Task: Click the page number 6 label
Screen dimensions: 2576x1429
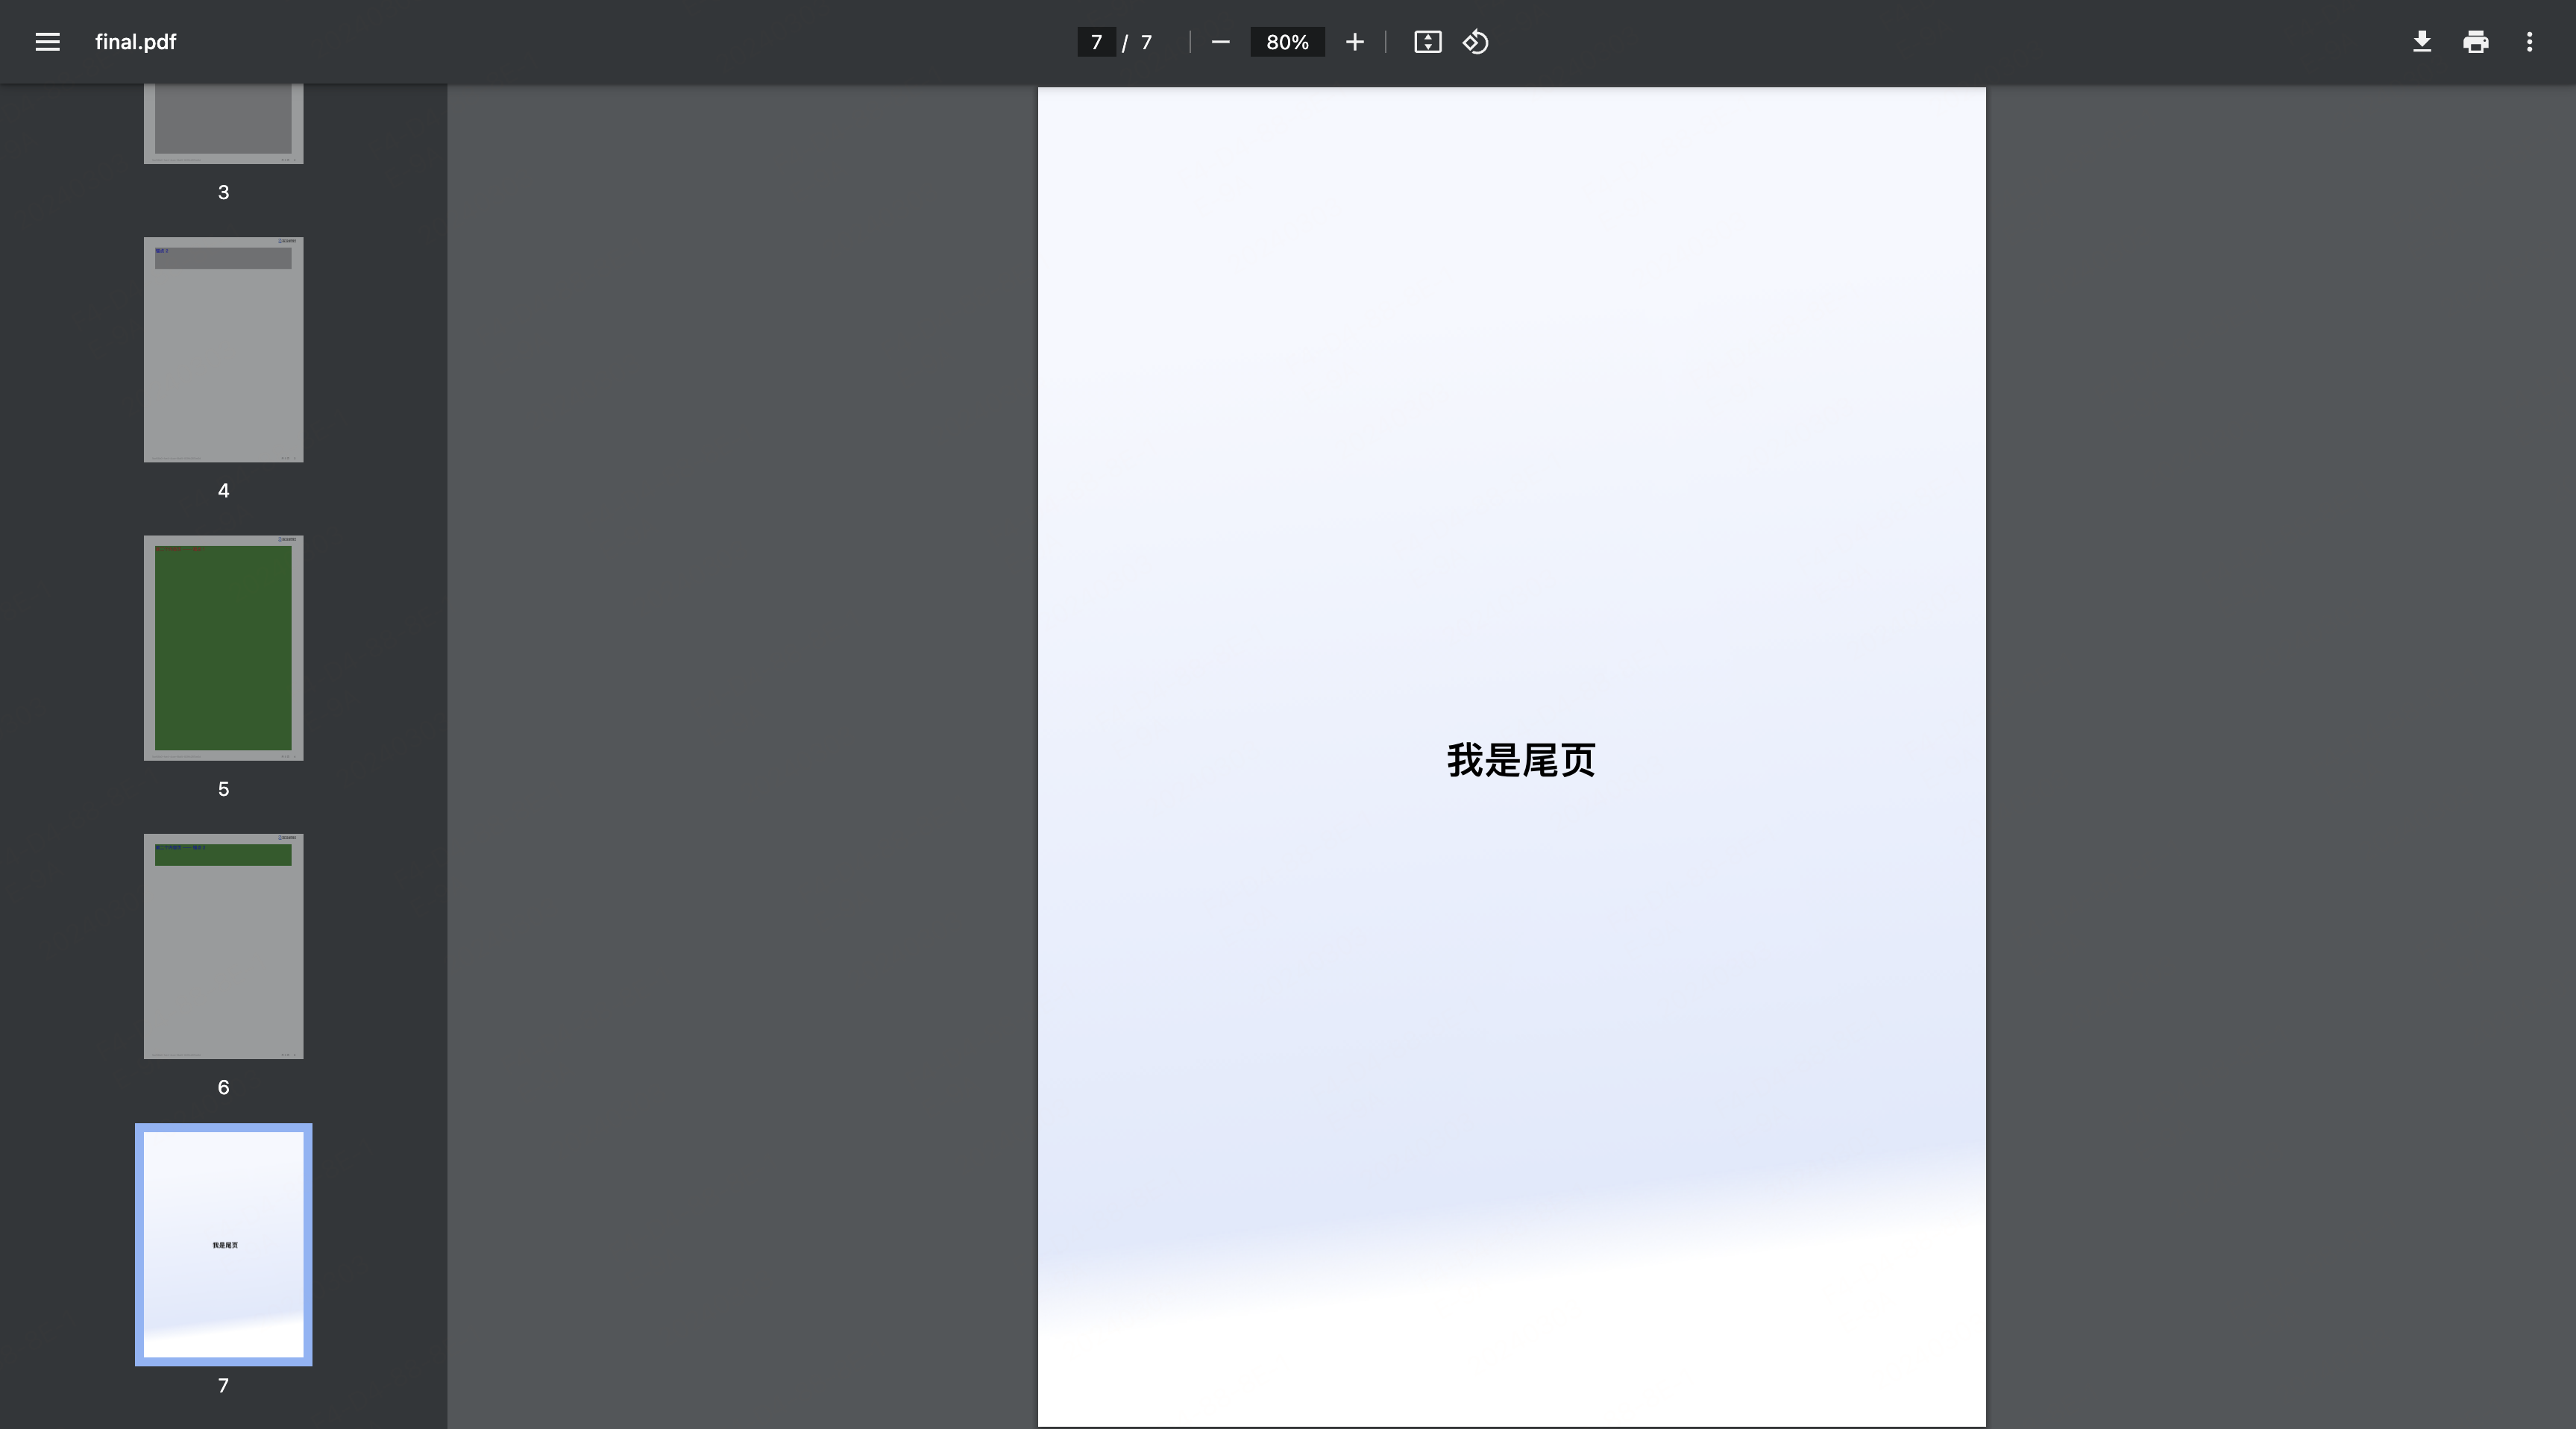Action: [223, 1087]
